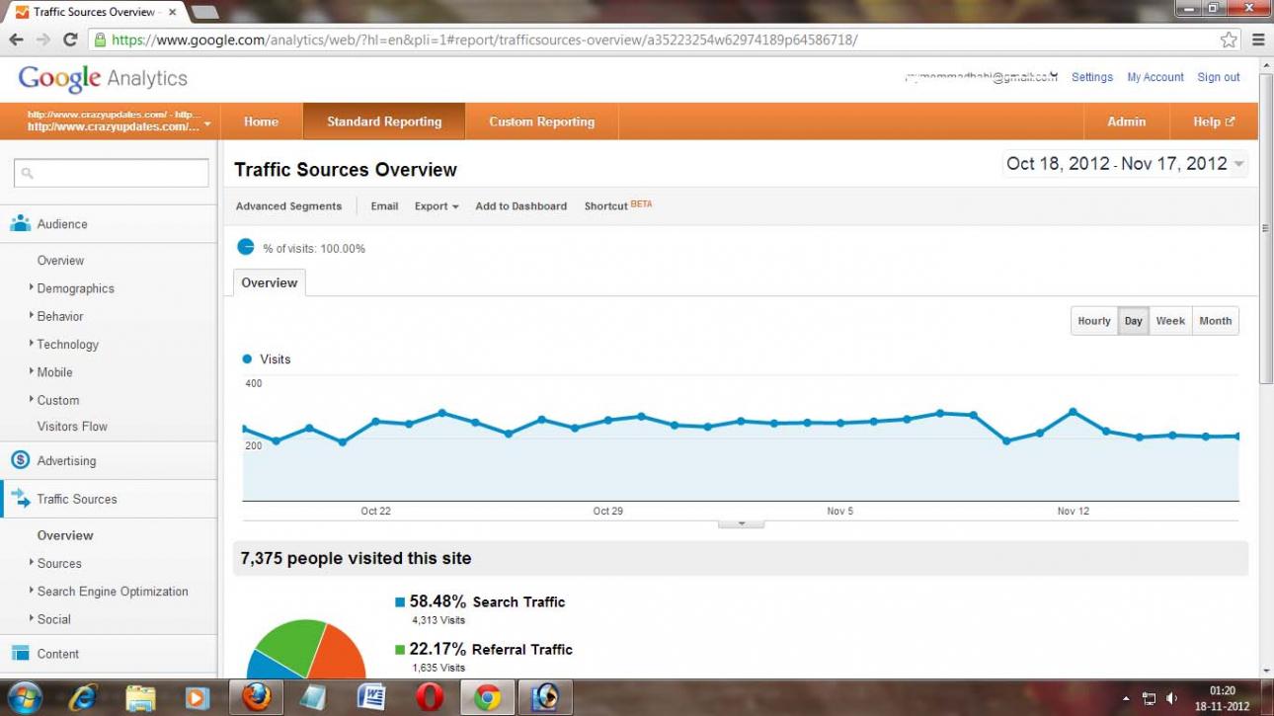Open Opera browser from taskbar
Image resolution: width=1274 pixels, height=716 pixels.
[x=430, y=697]
